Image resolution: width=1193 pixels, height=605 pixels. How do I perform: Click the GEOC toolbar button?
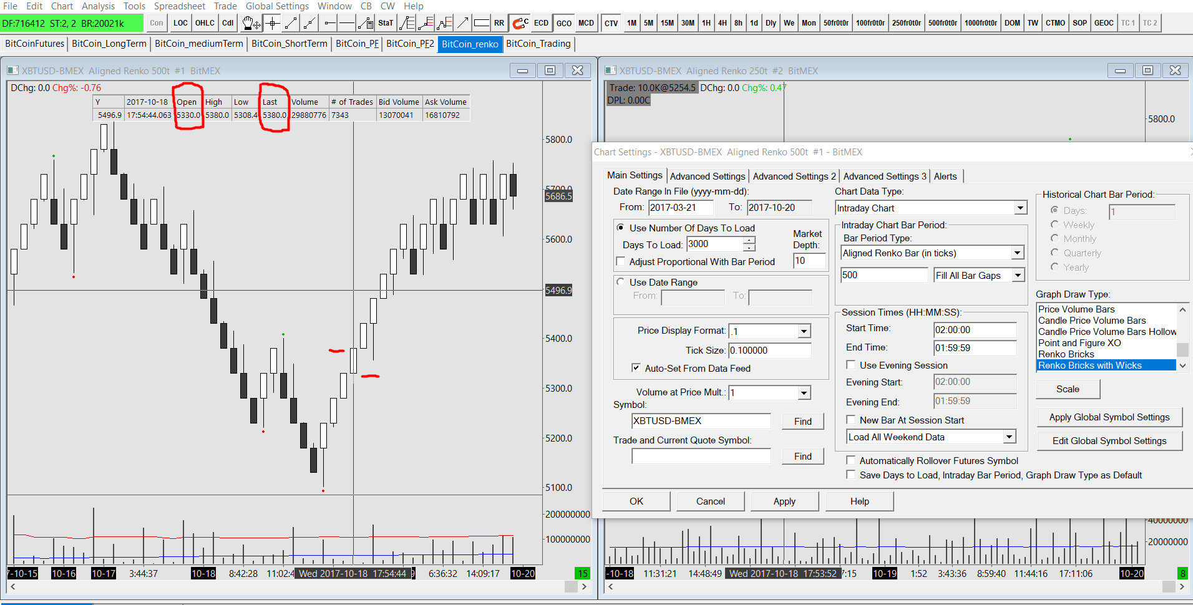tap(1104, 23)
